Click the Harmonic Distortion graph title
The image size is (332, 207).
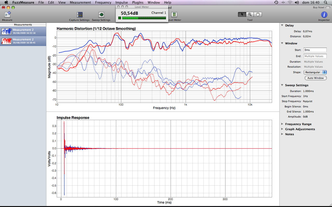(x=96, y=28)
